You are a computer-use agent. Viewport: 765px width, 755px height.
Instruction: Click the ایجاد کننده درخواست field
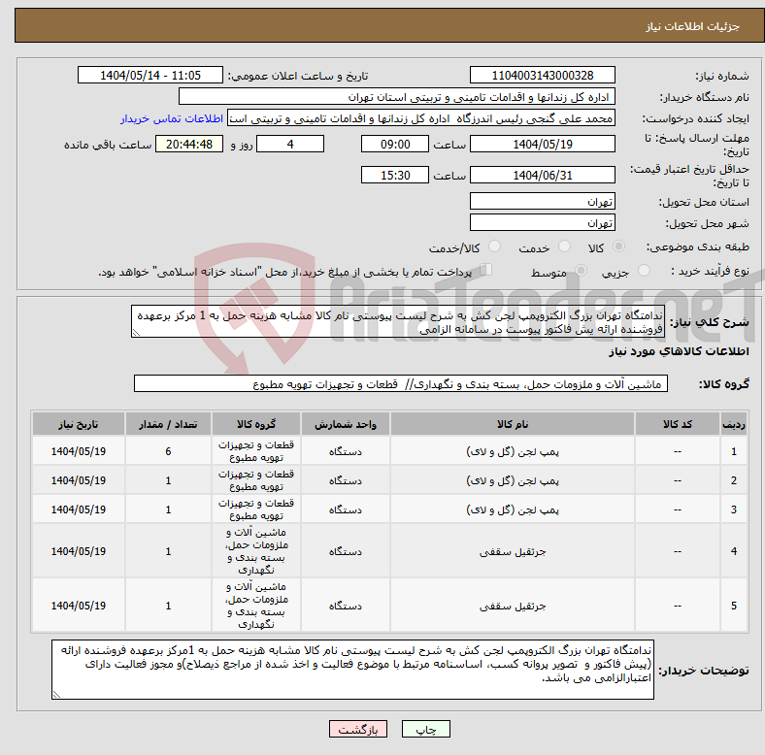point(421,118)
